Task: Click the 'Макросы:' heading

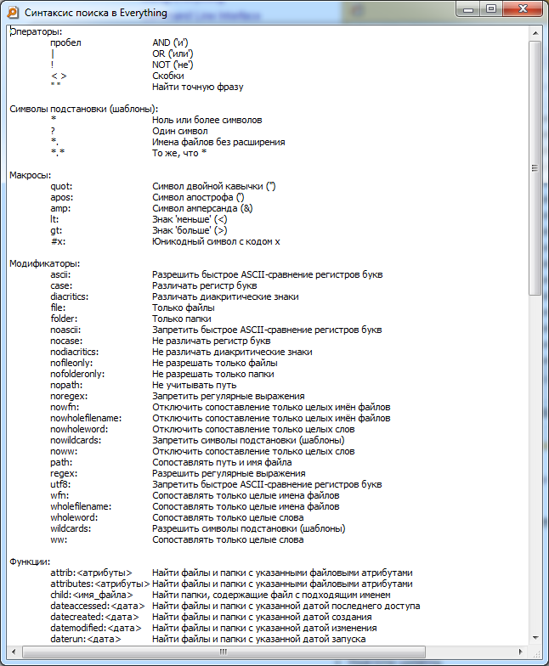Action: (31, 175)
